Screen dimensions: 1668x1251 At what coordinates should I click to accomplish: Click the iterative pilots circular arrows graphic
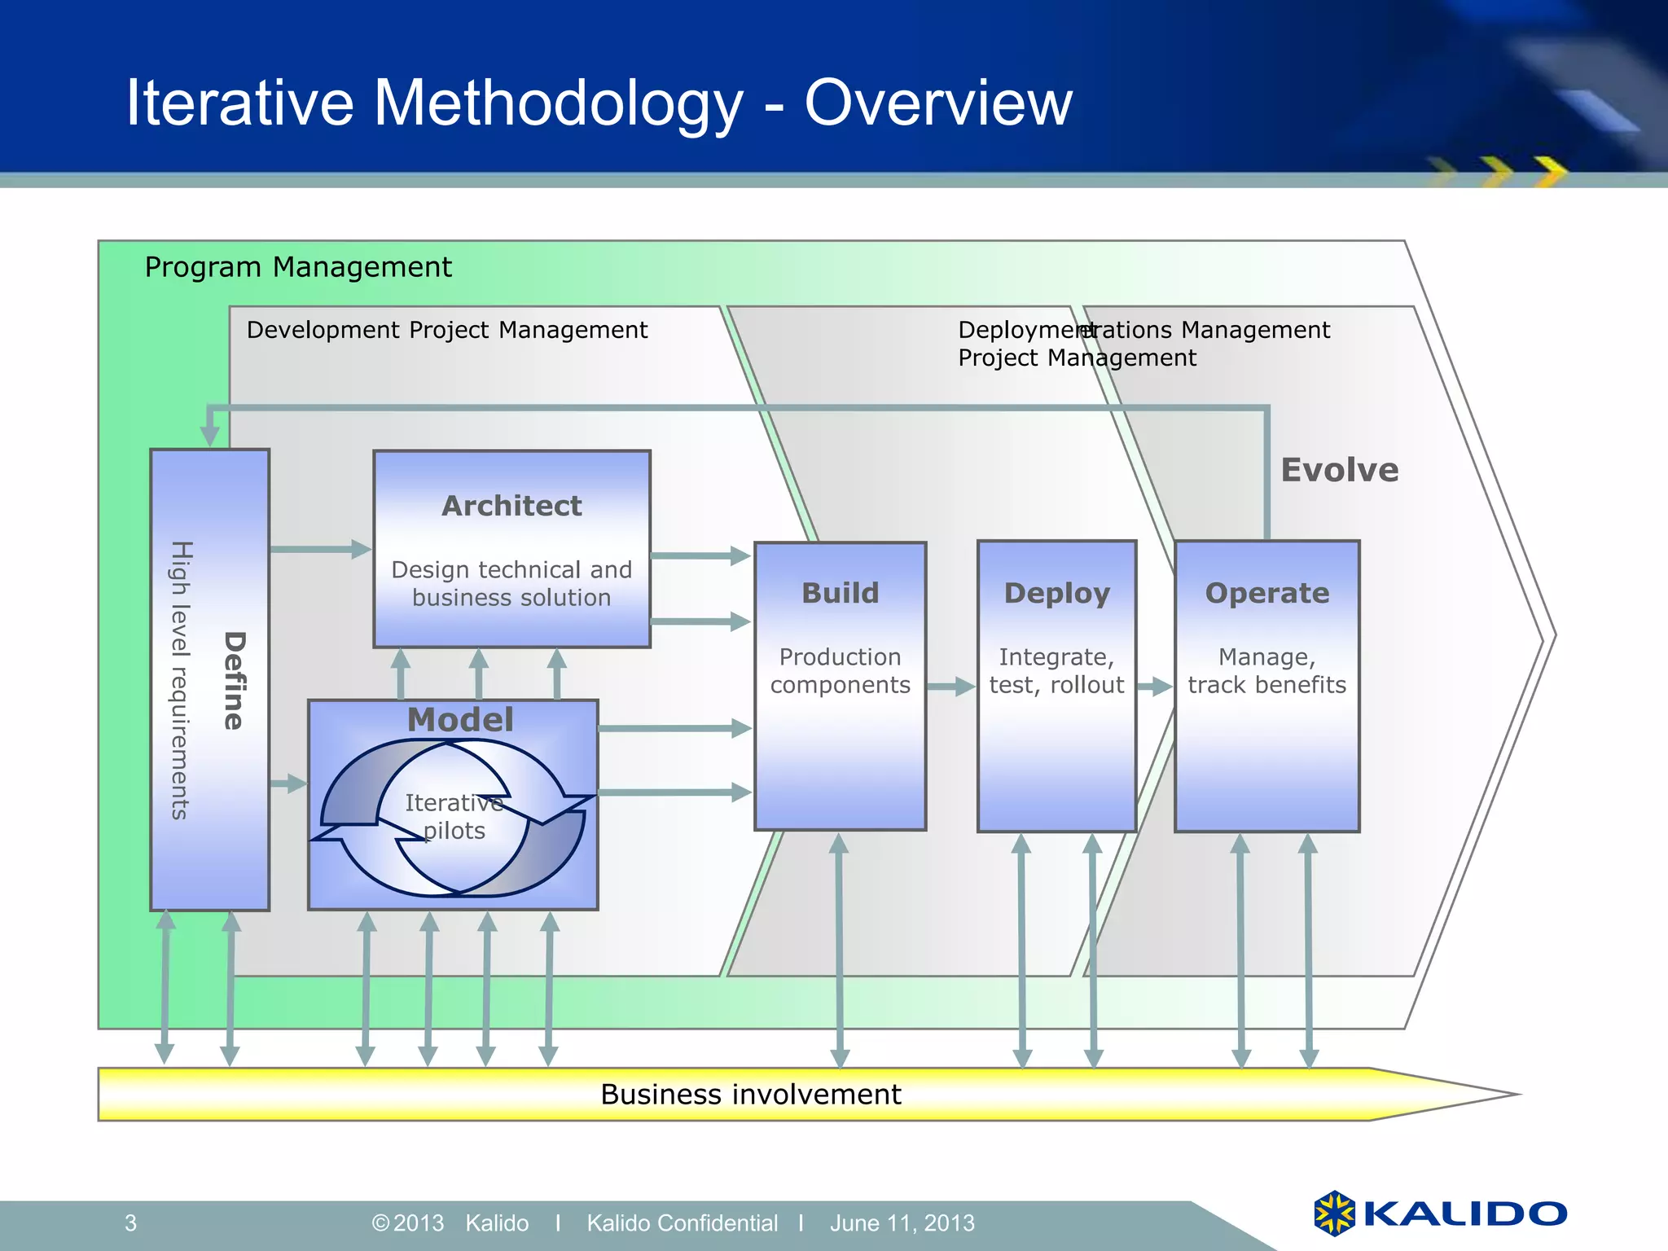click(x=454, y=817)
